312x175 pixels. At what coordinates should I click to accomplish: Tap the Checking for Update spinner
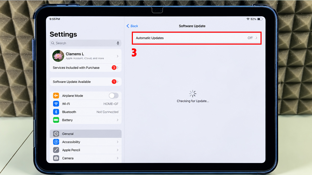pyautogui.click(x=193, y=94)
